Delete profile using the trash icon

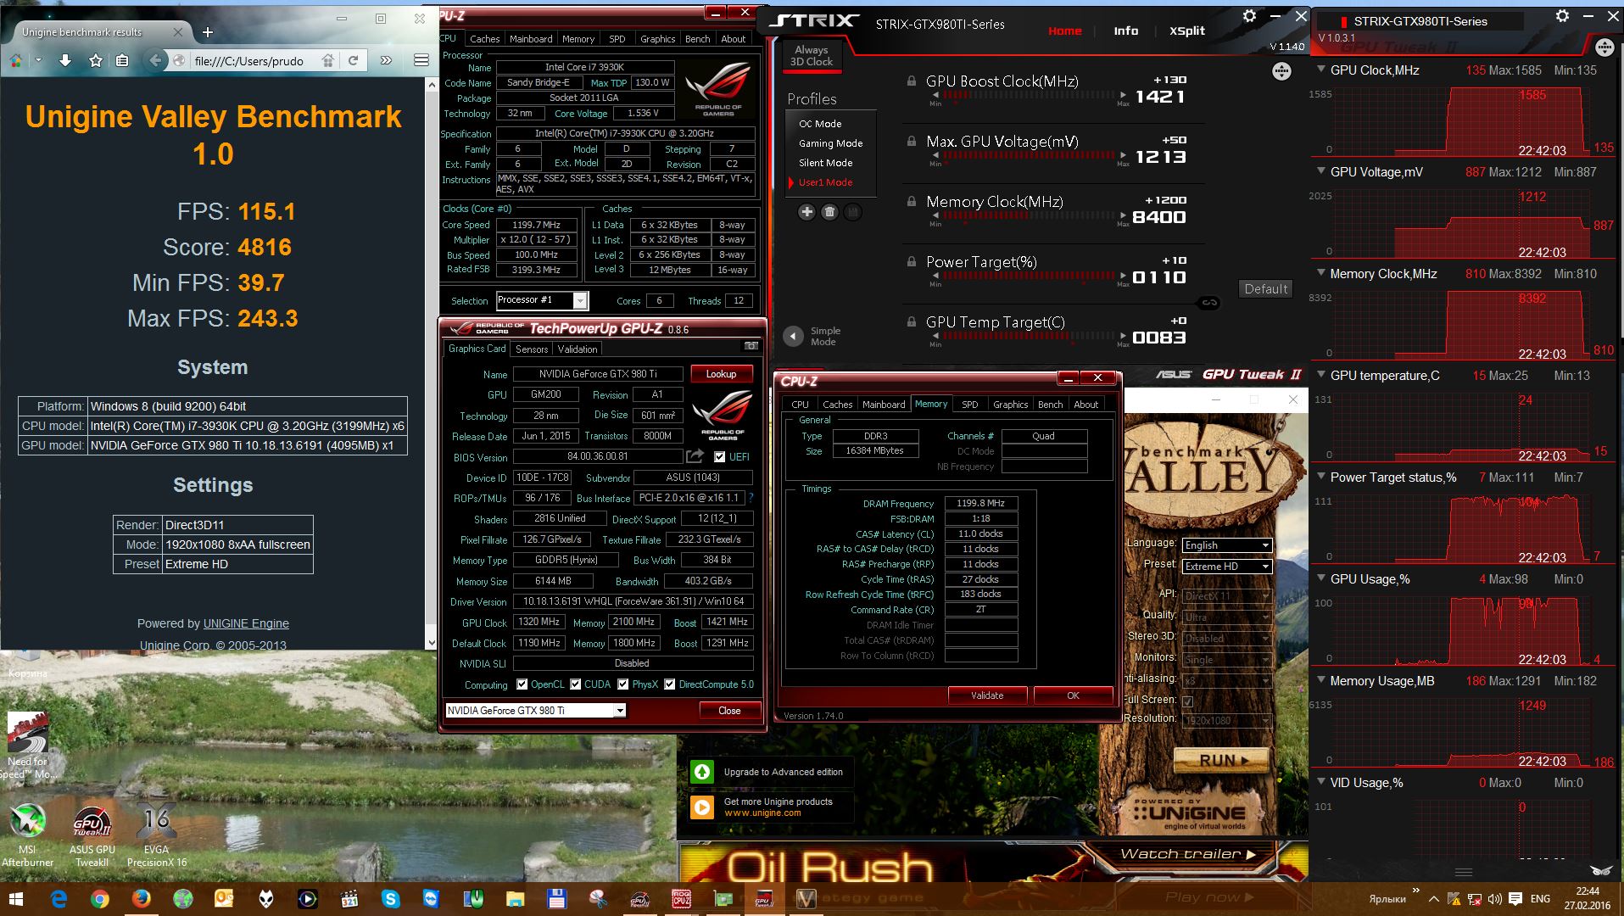point(829,212)
